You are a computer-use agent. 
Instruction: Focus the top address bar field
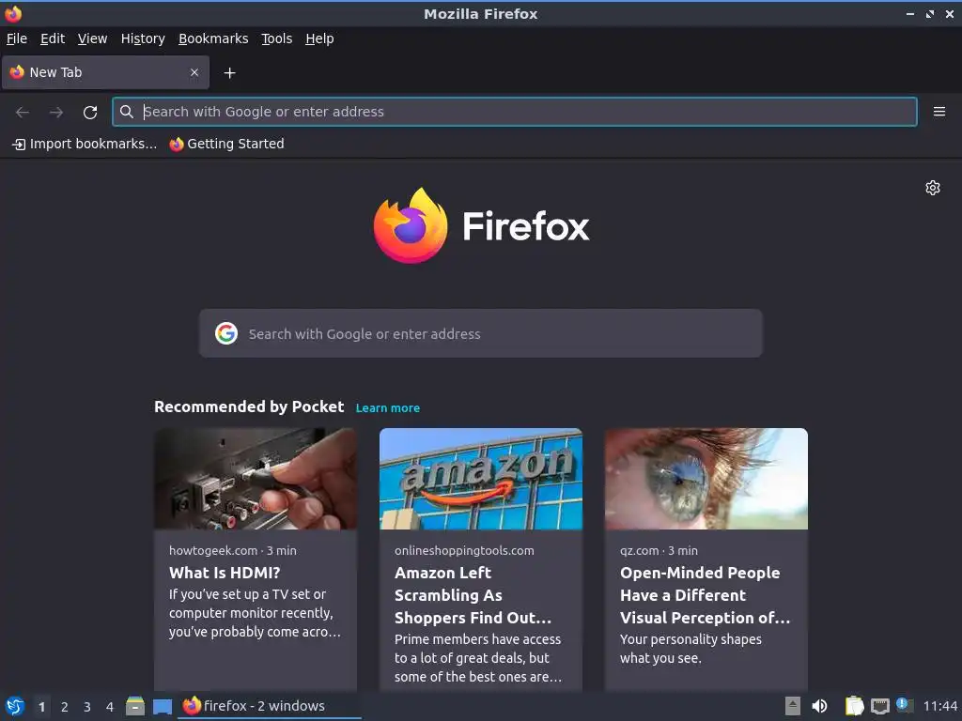pyautogui.click(x=515, y=112)
